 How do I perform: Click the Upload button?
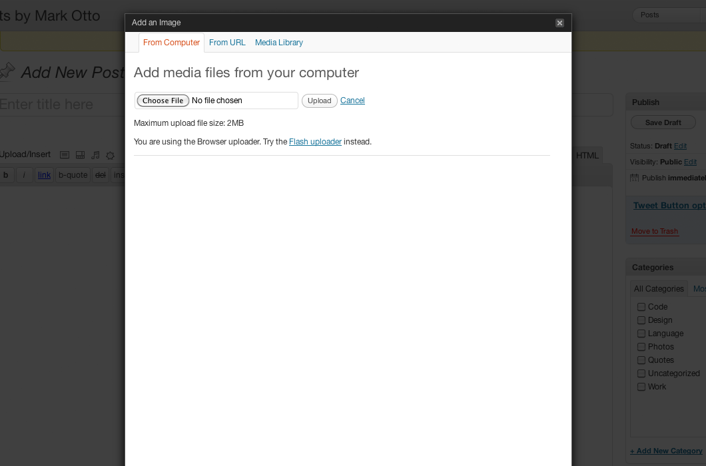[x=319, y=101]
